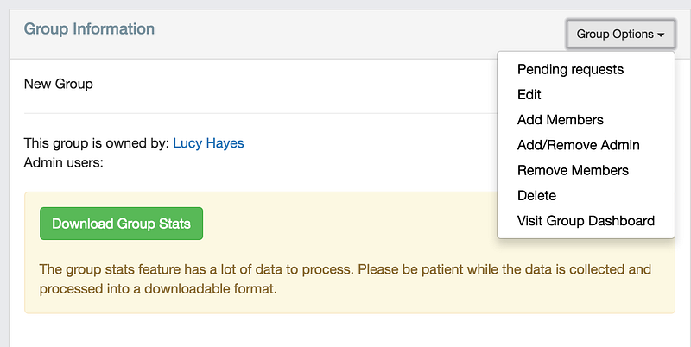Open the Lucy Hayes owner profile link
Screen dimensions: 691x347
(208, 143)
